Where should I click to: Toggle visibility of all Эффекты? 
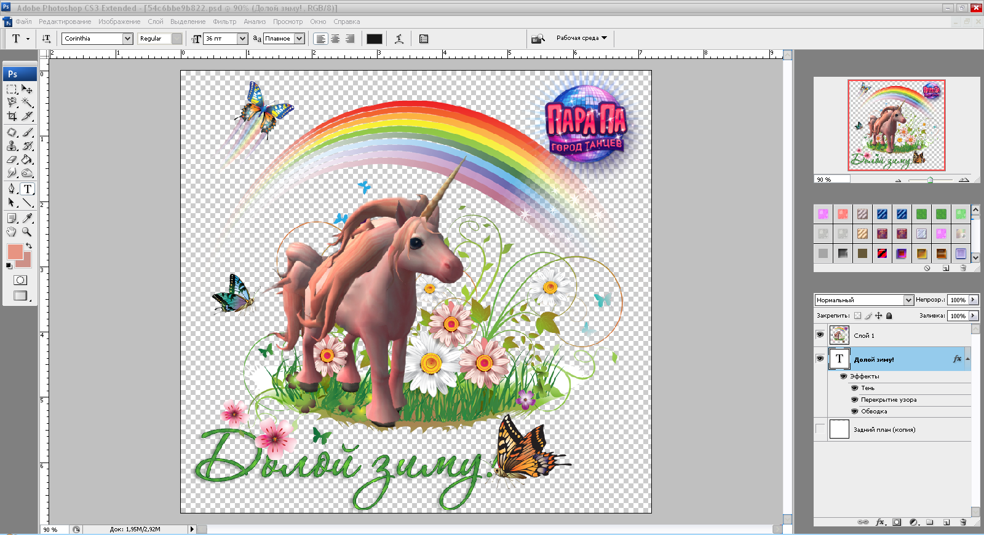[x=844, y=376]
